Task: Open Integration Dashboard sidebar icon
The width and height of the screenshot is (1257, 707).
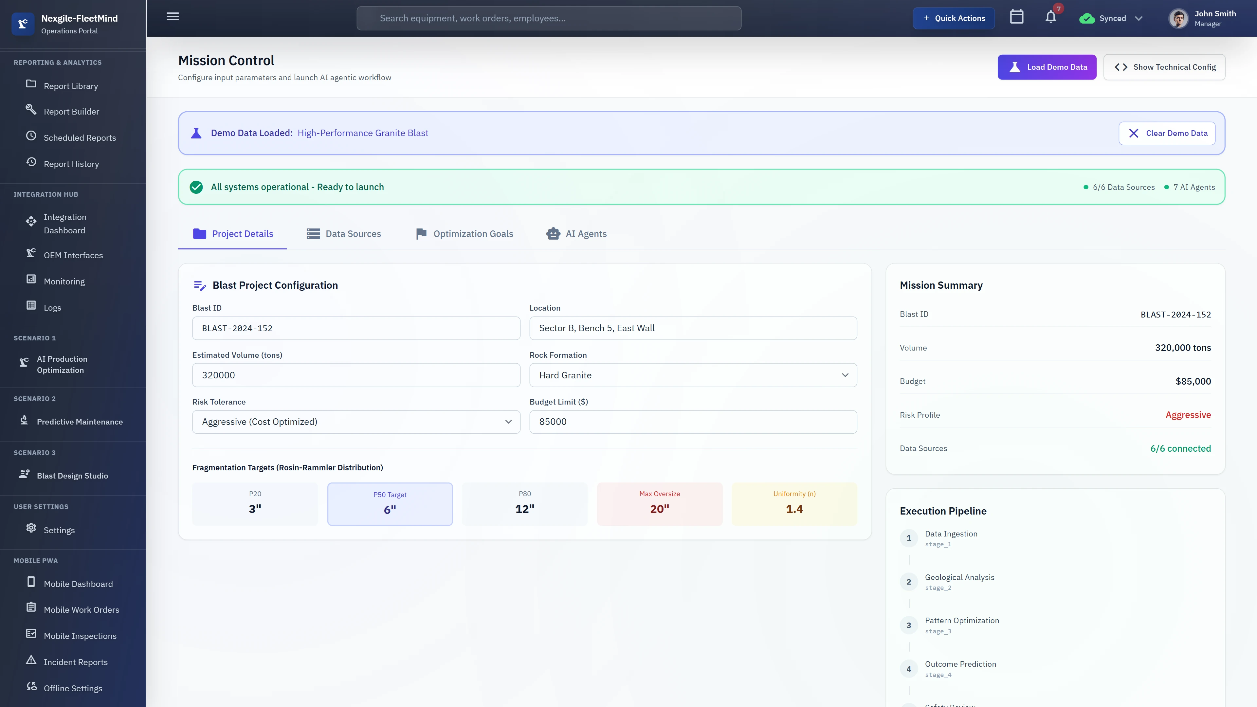Action: point(31,222)
